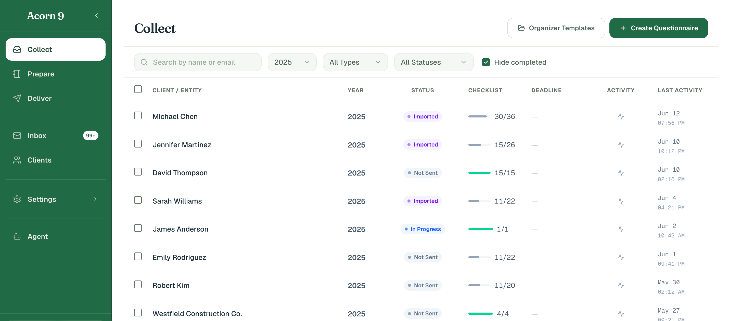Click the Agent robot icon
Viewport: 730px width, 321px height.
pos(17,236)
